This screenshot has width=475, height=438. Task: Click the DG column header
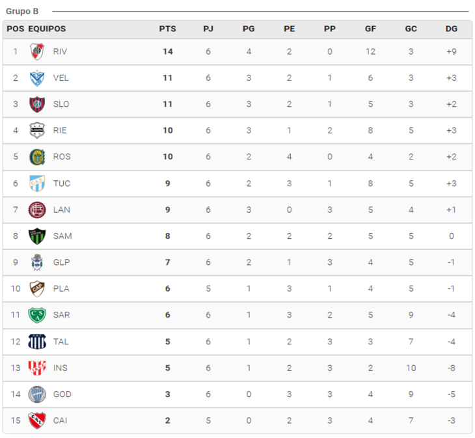(x=451, y=29)
